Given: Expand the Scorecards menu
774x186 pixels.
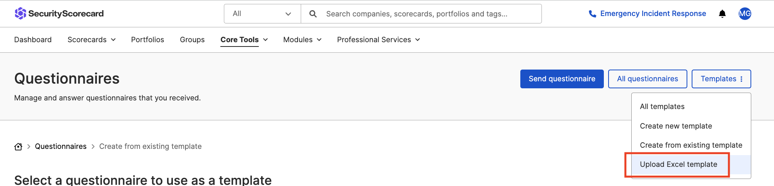Looking at the screenshot, I should (91, 40).
